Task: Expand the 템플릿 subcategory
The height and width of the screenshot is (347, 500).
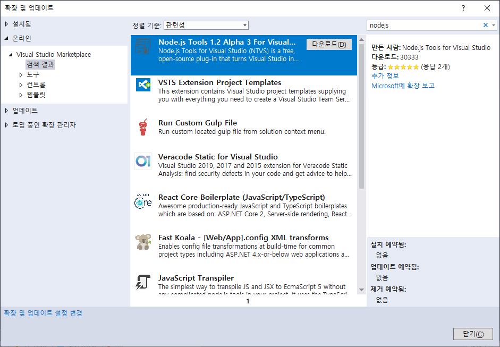Action: coord(21,95)
